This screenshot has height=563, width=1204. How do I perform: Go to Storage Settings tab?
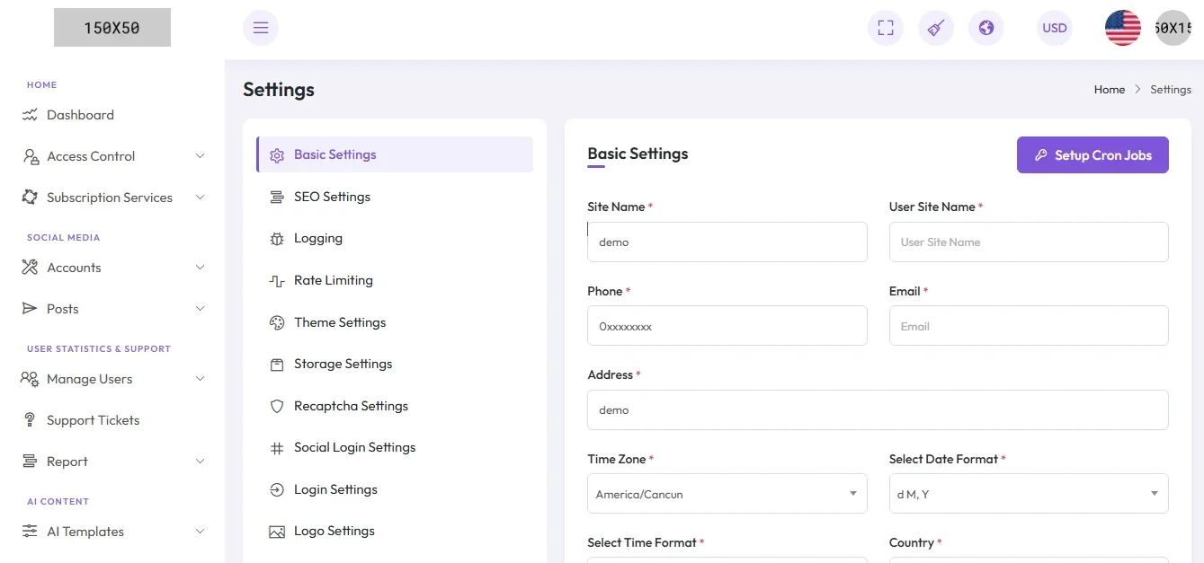coord(395,364)
